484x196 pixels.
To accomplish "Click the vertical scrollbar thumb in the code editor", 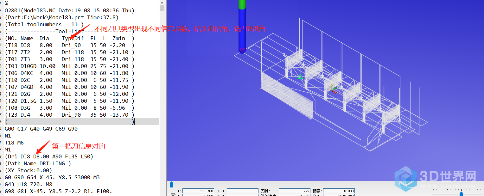I will click(162, 8).
